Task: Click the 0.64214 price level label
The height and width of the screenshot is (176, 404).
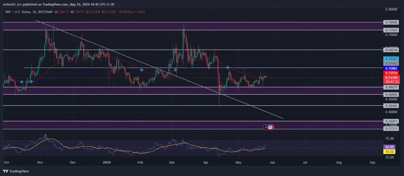Action: coord(391,50)
